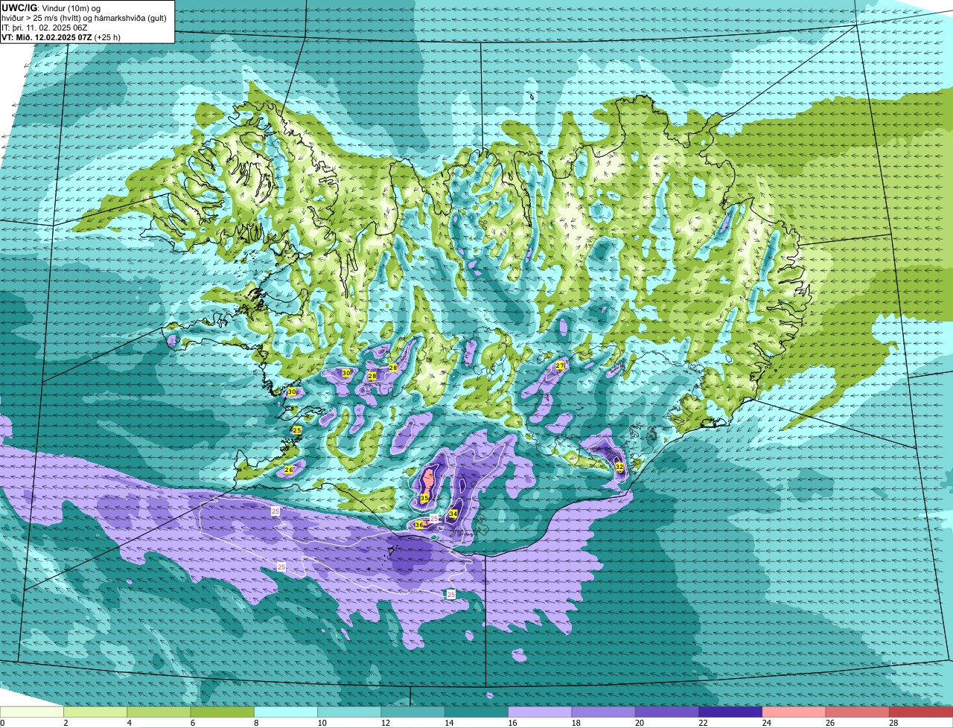Click the legend scale value '0'

[2, 722]
